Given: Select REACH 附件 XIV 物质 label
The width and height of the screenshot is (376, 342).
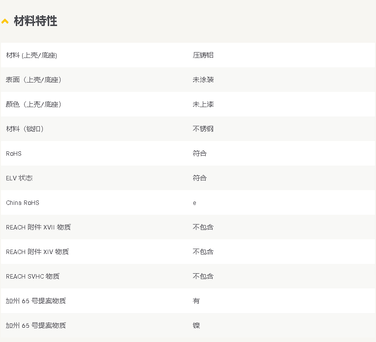Looking at the screenshot, I should click(37, 252).
